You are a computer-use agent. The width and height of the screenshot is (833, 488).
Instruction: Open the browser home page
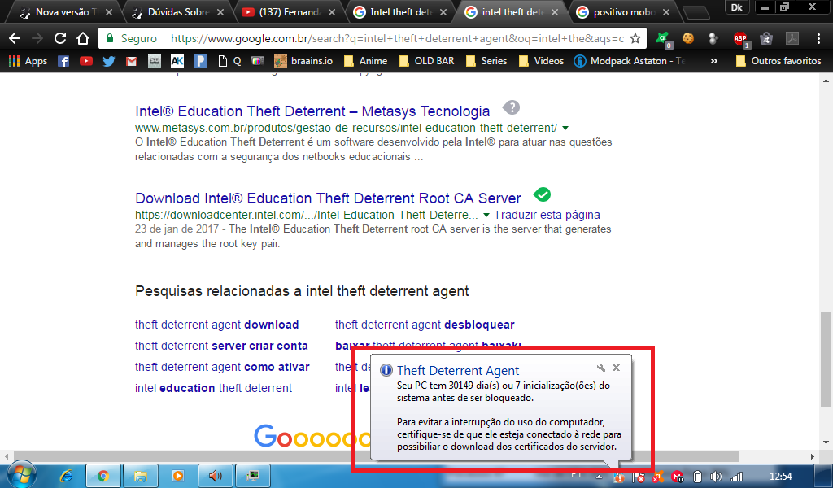point(82,38)
